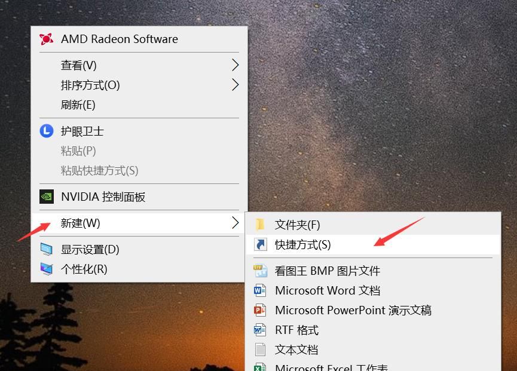
Task: Select the 护眼卫士 menu entry
Action: point(139,131)
